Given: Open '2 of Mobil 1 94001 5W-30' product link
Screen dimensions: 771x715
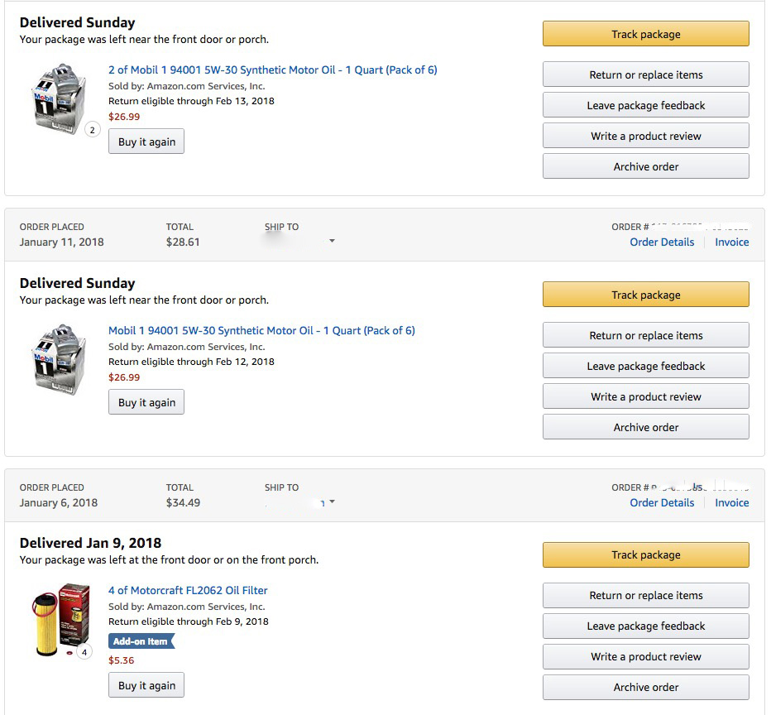Looking at the screenshot, I should click(x=272, y=70).
